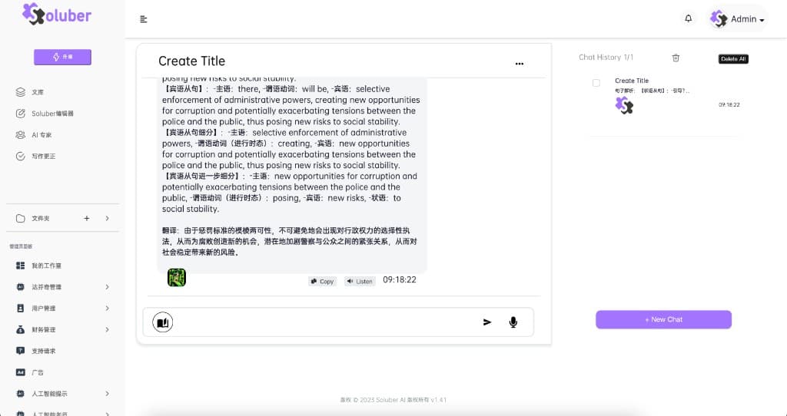Activate the microphone voice input

pyautogui.click(x=513, y=322)
